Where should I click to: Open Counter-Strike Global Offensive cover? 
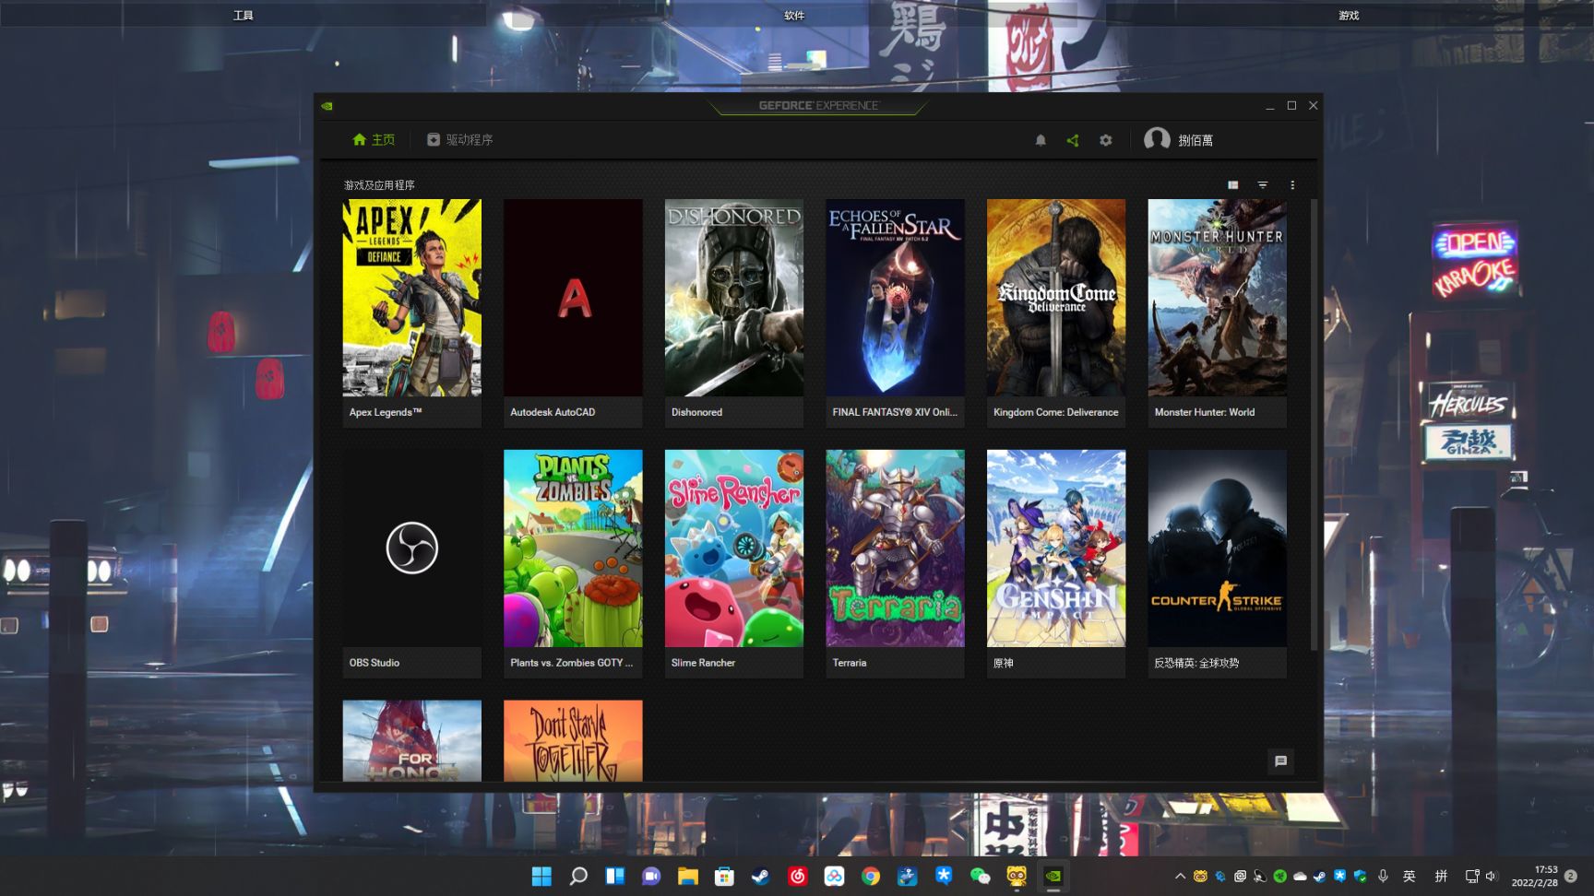point(1218,548)
